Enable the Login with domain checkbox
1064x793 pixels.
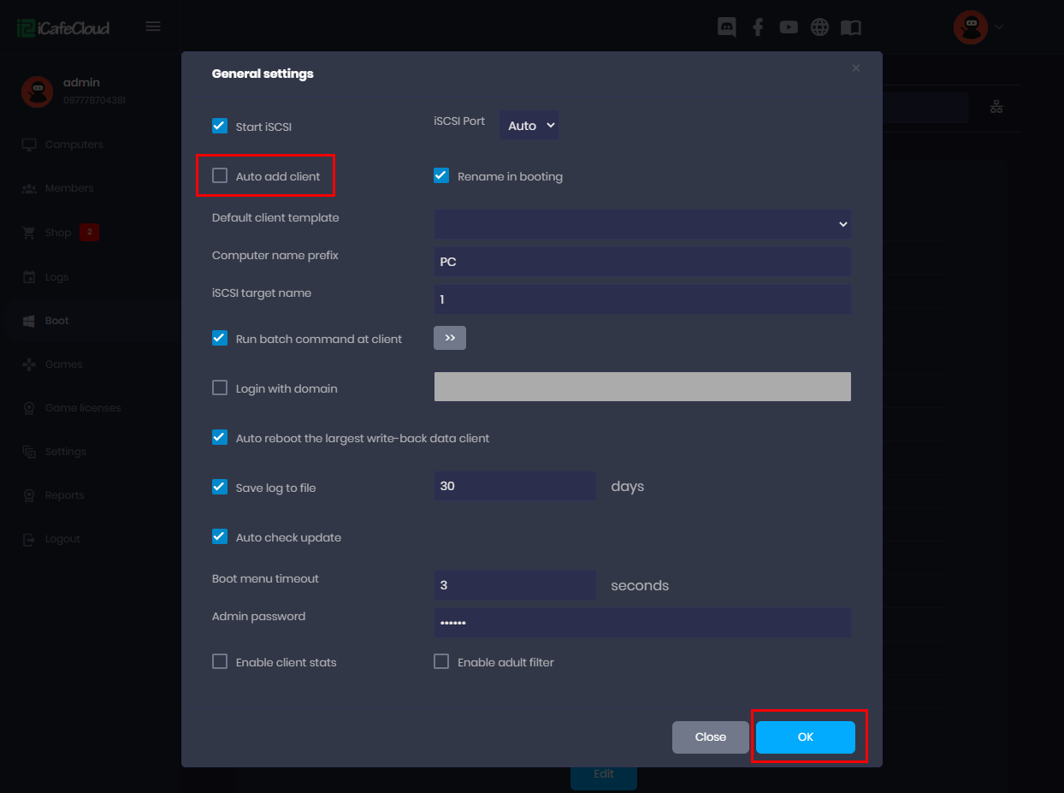tap(220, 388)
